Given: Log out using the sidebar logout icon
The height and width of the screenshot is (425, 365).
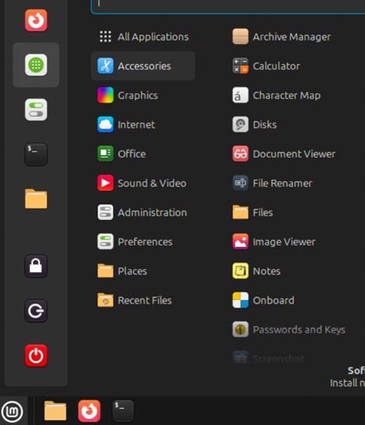Looking at the screenshot, I should (x=36, y=311).
